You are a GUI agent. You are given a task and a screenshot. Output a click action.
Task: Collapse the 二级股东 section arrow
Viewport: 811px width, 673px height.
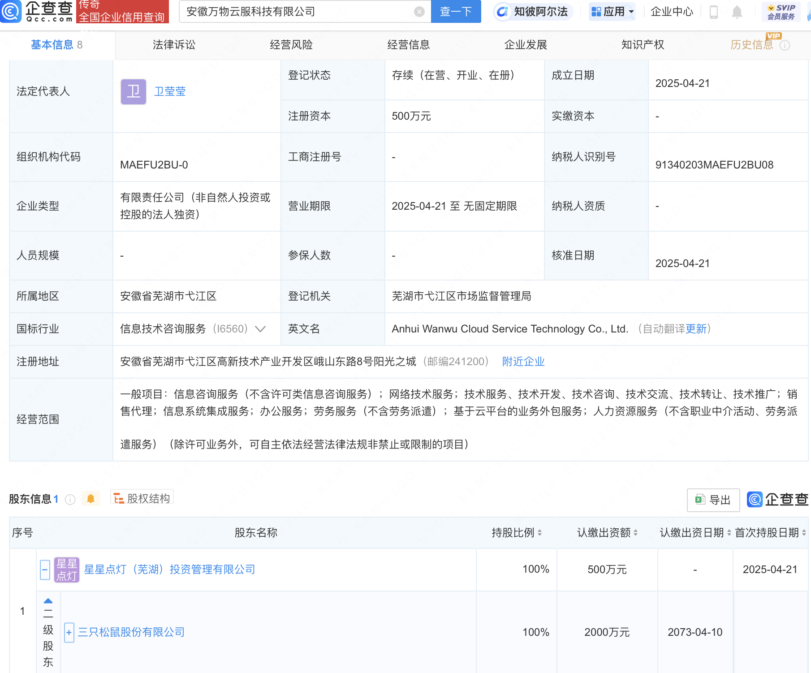tap(48, 601)
